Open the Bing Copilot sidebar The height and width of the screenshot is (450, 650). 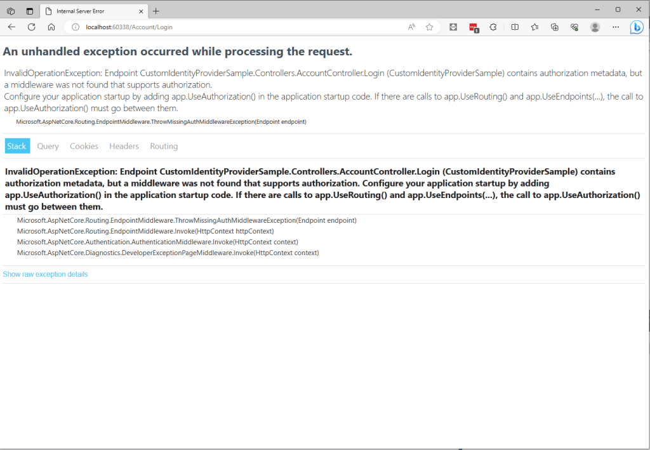(636, 27)
